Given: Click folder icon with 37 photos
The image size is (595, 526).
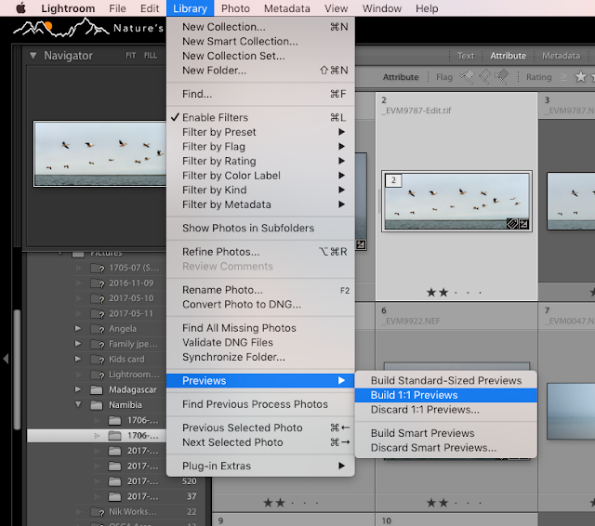Looking at the screenshot, I should [114, 496].
